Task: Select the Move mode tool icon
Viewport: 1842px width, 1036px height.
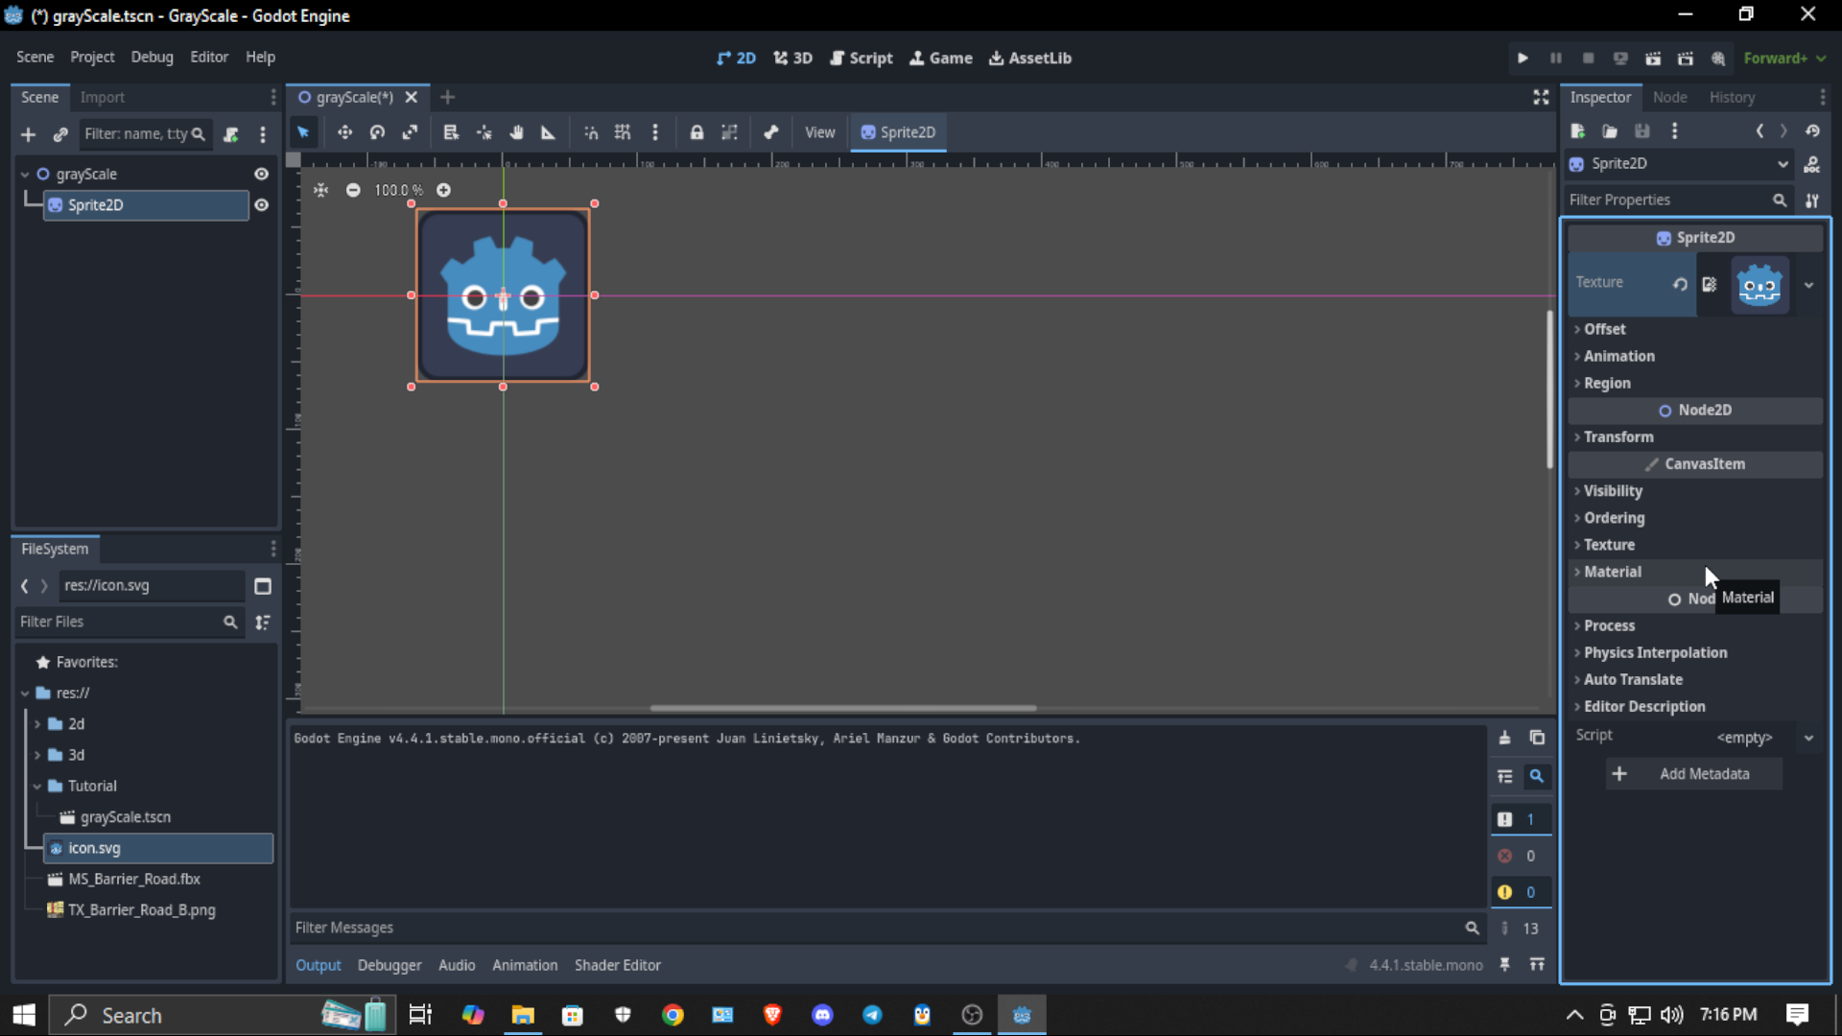Action: pos(344,132)
